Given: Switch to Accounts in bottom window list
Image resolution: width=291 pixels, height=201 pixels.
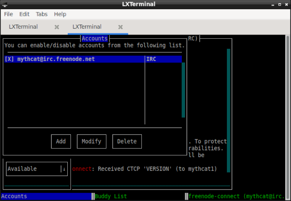Looking at the screenshot, I should [x=46, y=196].
